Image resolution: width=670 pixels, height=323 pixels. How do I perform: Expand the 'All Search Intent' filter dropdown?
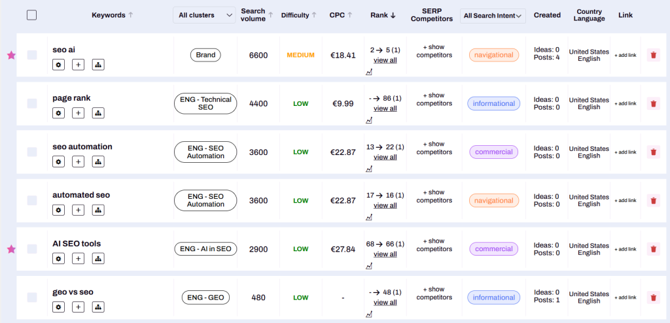pyautogui.click(x=493, y=16)
